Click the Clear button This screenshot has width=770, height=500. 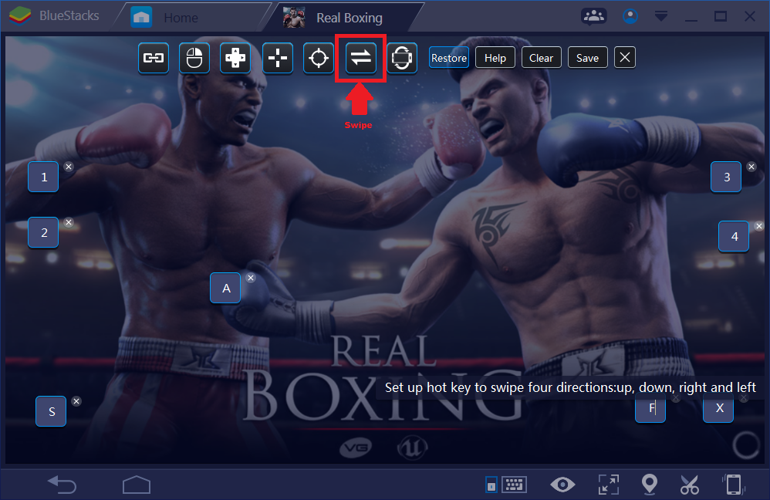(x=541, y=58)
